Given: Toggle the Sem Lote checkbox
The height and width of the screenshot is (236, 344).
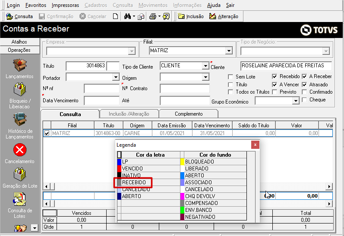Looking at the screenshot, I should tap(230, 77).
